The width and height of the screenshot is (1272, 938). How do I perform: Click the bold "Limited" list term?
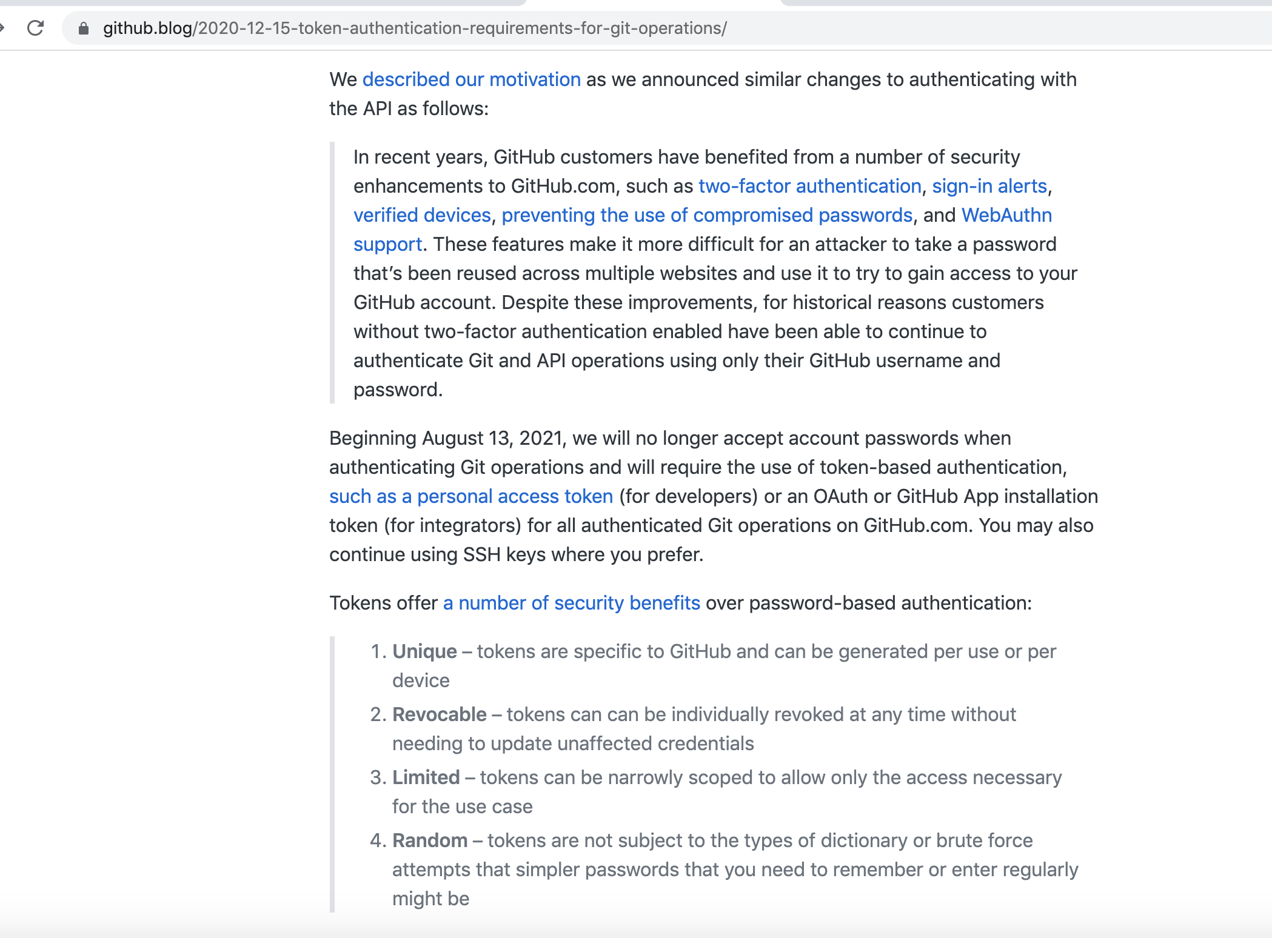(x=426, y=777)
